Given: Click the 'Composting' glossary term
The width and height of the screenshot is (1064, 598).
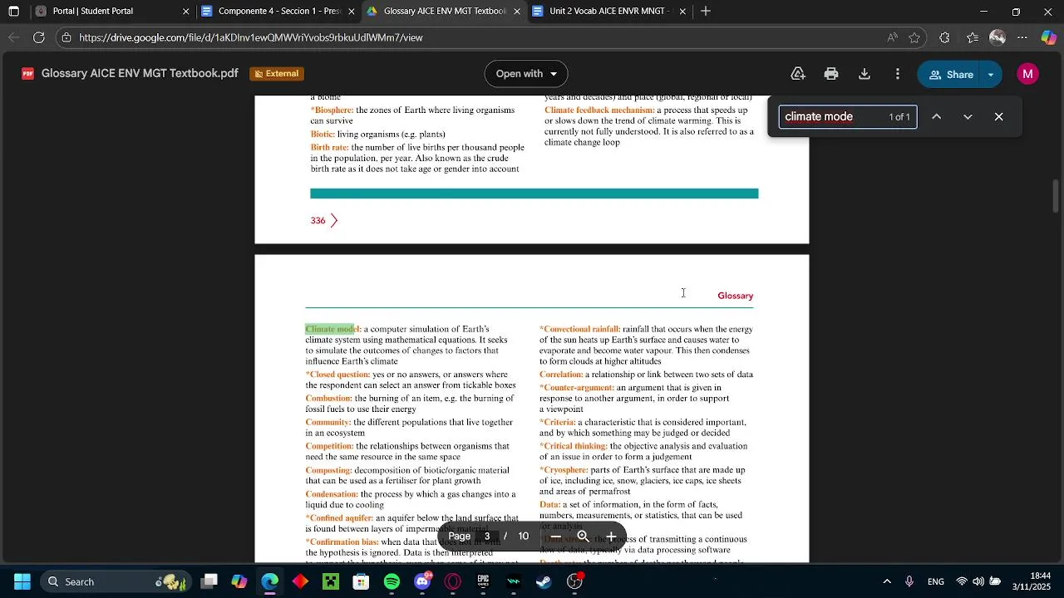Looking at the screenshot, I should pyautogui.click(x=328, y=470).
